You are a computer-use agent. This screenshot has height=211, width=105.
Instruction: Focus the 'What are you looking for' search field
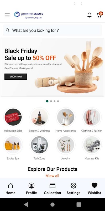coord(52,30)
